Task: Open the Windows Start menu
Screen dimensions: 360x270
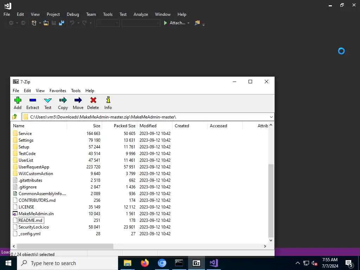Action: click(8, 263)
